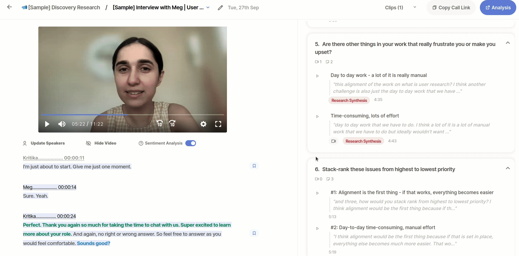Image resolution: width=519 pixels, height=256 pixels.
Task: Bookmark the 'I'm just about to start' line
Action: click(254, 166)
